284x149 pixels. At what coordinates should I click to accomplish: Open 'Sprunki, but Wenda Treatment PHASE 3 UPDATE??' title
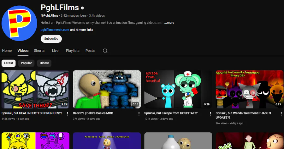243,115
